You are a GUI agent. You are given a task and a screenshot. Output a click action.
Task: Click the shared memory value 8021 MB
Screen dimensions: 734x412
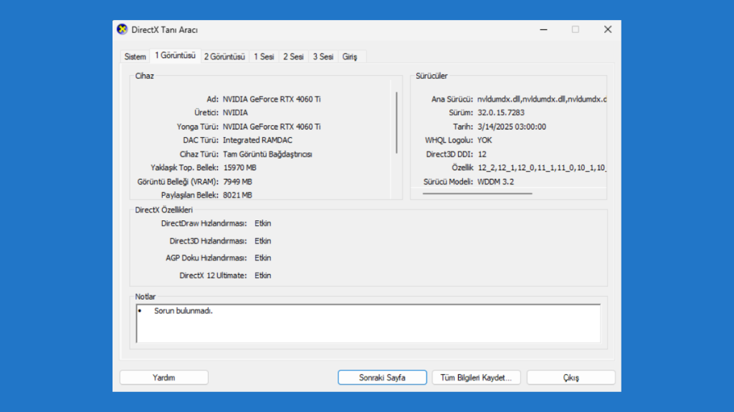click(237, 195)
